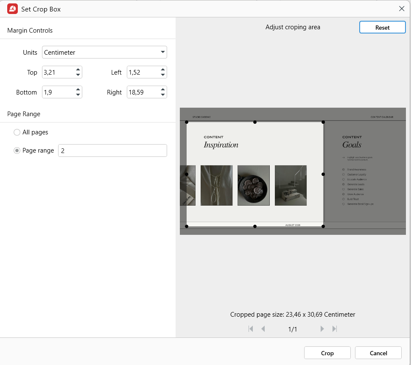
Task: Open the Units dropdown
Action: tap(104, 53)
